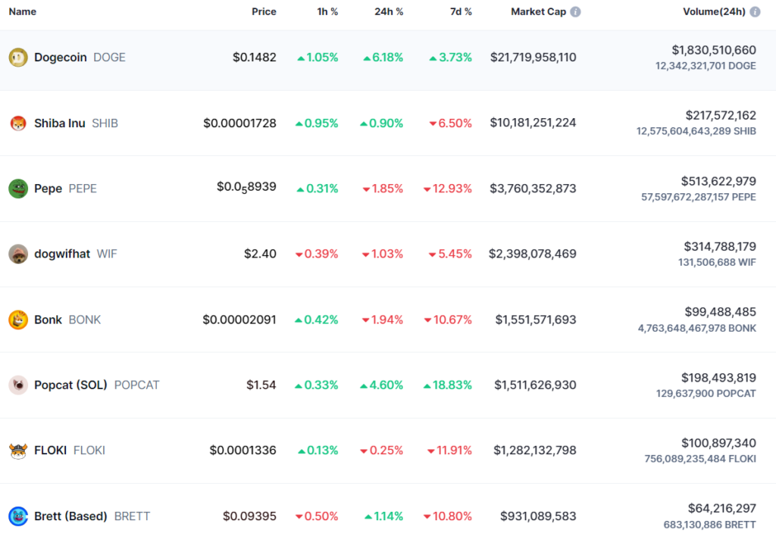Click the Brett (Based) logo icon
This screenshot has width=776, height=549.
tap(18, 516)
